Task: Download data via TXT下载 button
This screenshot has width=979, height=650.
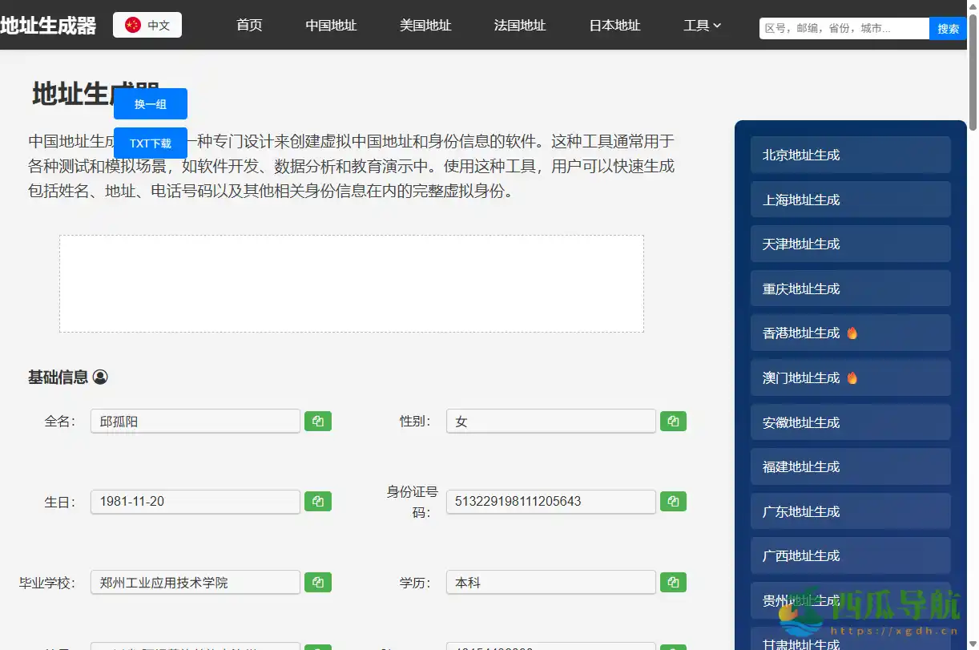Action: (150, 142)
